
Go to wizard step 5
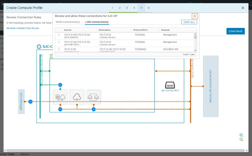(x=141, y=8)
